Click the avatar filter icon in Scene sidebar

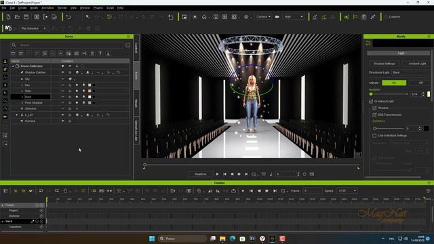5,62
